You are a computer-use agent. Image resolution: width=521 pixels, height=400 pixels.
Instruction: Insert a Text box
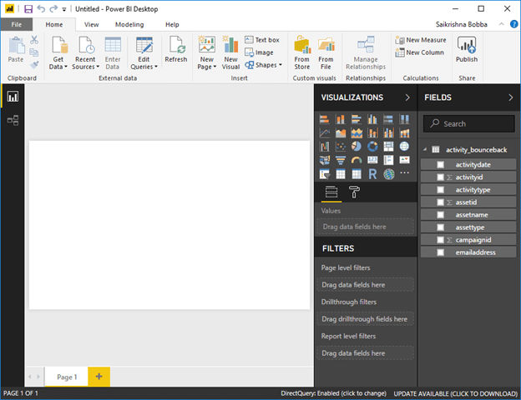click(x=262, y=40)
